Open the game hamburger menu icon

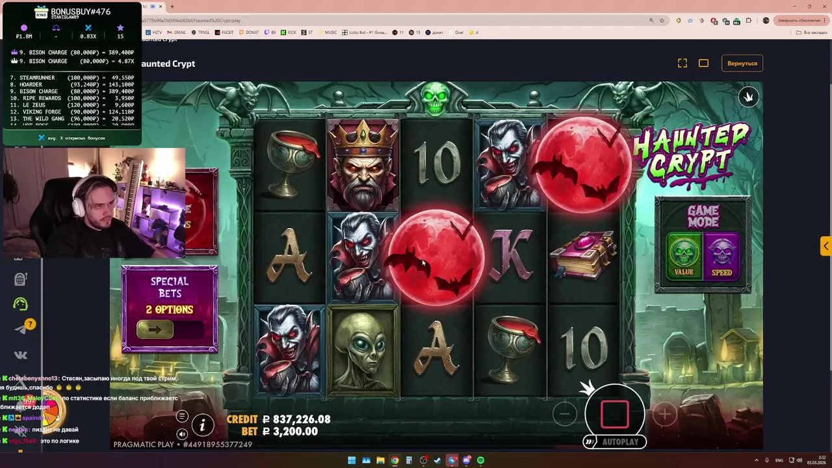[x=182, y=417]
